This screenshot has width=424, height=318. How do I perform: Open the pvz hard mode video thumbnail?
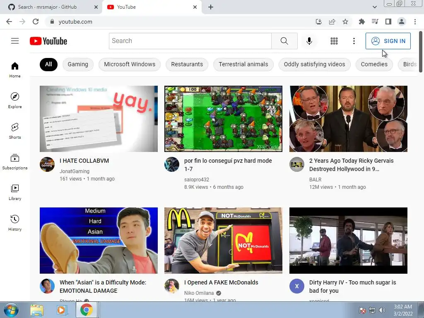point(223,119)
